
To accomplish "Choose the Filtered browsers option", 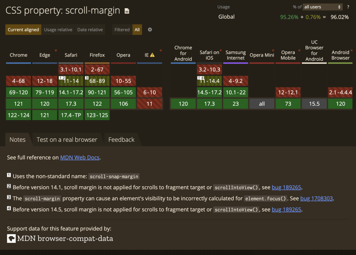I will tap(122, 30).
